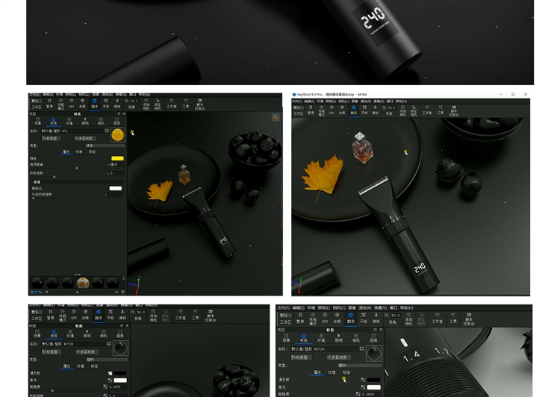
Task: Open Scripting Console (脚本控制台) in KeyShot 9.3 Pro window
Action: coord(453,110)
